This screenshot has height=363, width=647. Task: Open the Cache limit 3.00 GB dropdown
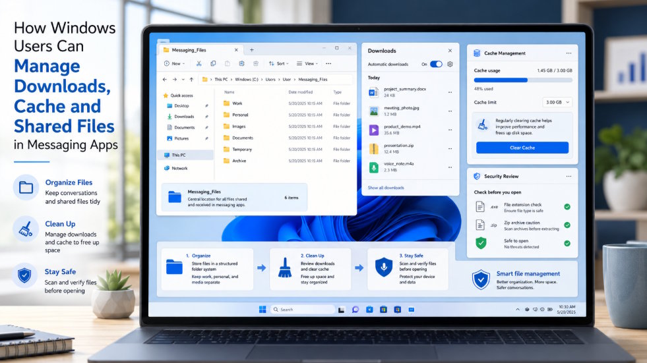coord(557,102)
